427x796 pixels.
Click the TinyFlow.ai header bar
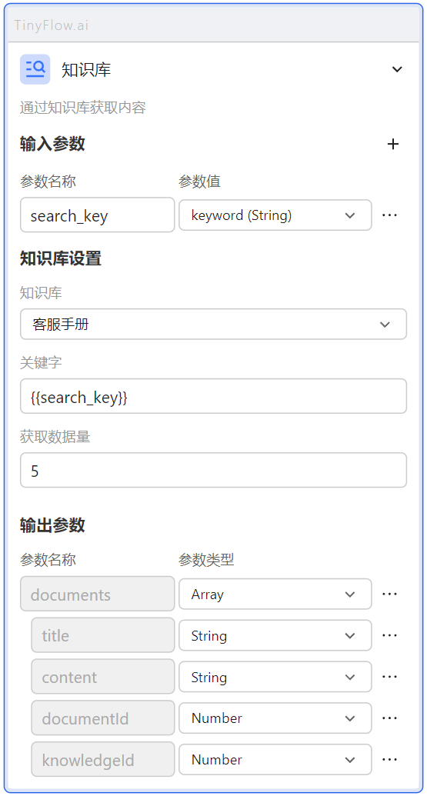coord(213,25)
